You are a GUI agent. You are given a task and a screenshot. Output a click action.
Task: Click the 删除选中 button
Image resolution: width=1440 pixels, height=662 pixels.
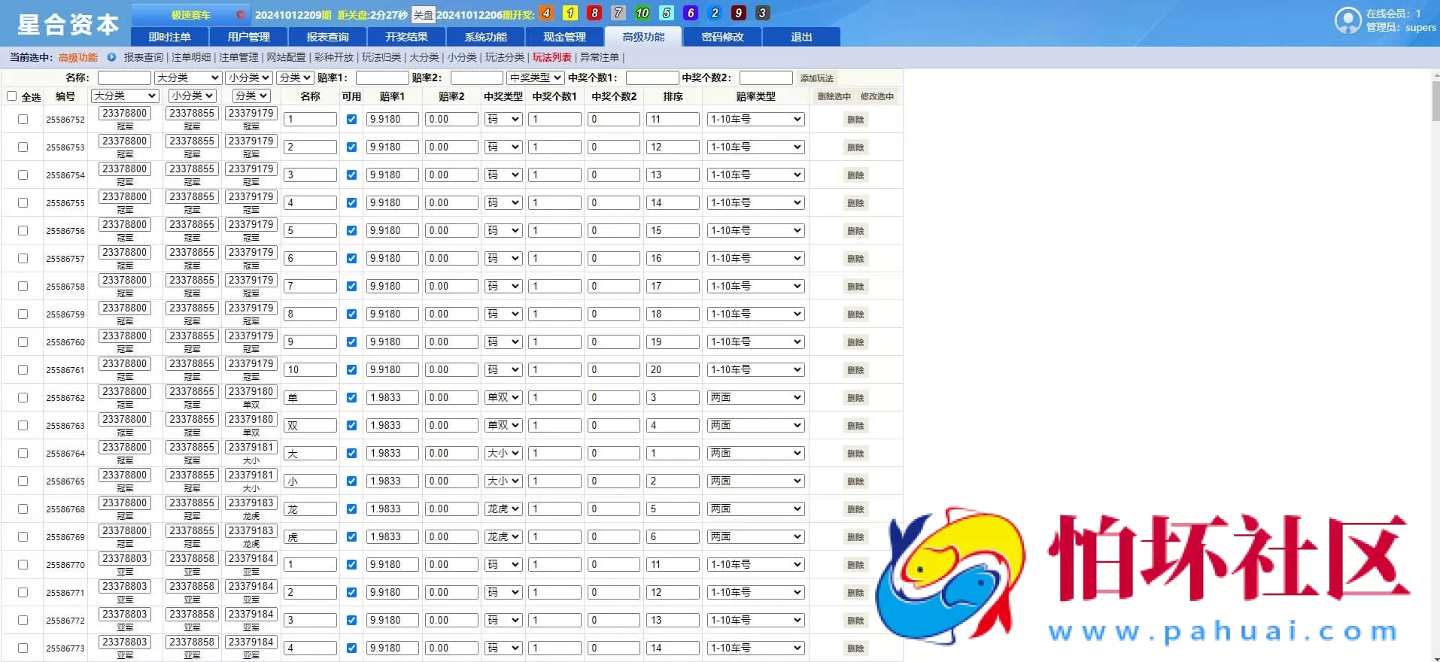834,96
